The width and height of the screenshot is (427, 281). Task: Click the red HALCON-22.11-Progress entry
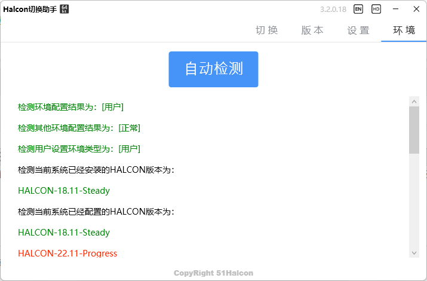click(x=67, y=253)
